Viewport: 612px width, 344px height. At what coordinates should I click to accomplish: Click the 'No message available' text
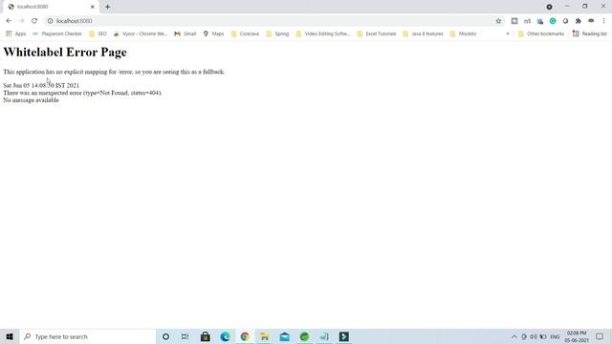[31, 100]
